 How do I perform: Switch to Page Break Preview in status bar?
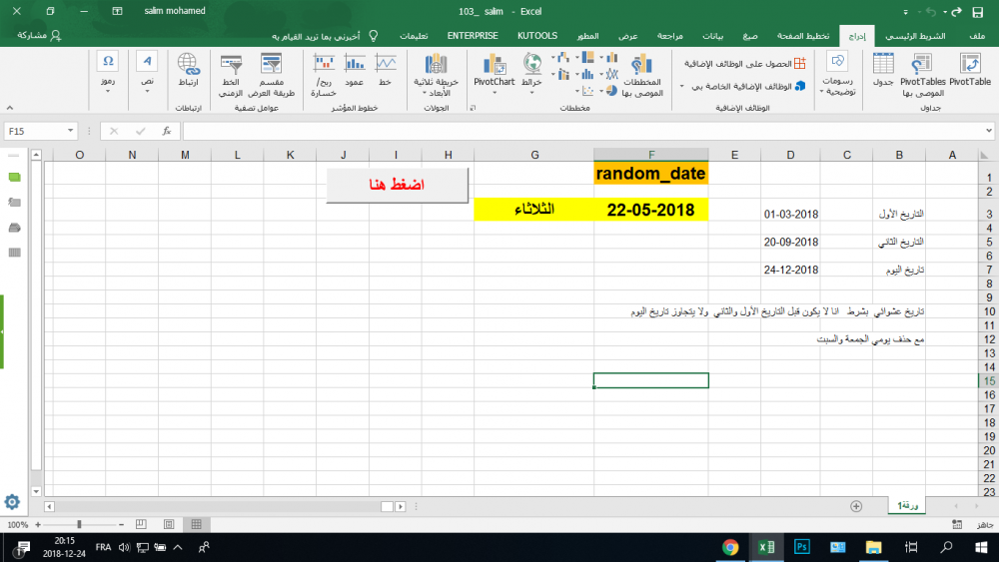142,524
